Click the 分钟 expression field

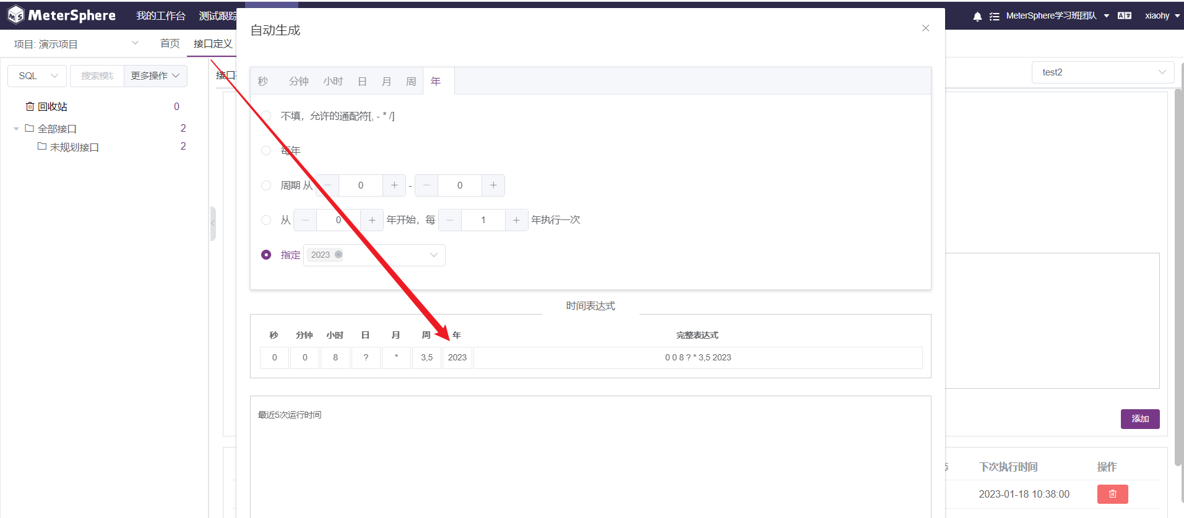[x=305, y=358]
